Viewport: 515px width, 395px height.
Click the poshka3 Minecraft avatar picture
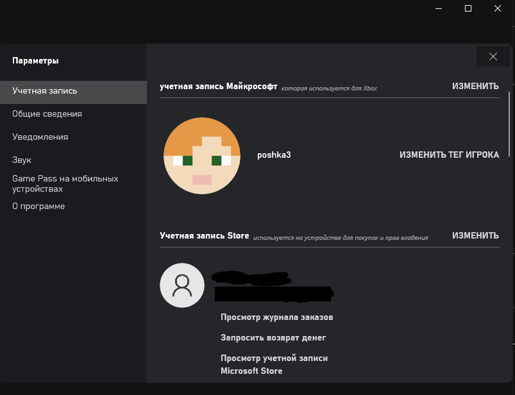point(201,155)
